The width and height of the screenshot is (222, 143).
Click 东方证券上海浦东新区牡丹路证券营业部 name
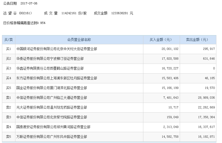[x=57, y=78]
